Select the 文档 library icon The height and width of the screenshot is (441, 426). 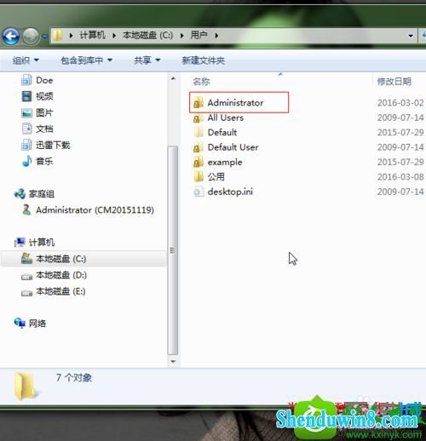(26, 129)
